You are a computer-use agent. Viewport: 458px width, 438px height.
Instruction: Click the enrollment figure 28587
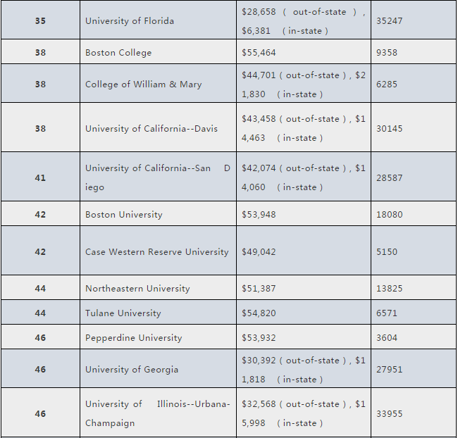point(390,178)
